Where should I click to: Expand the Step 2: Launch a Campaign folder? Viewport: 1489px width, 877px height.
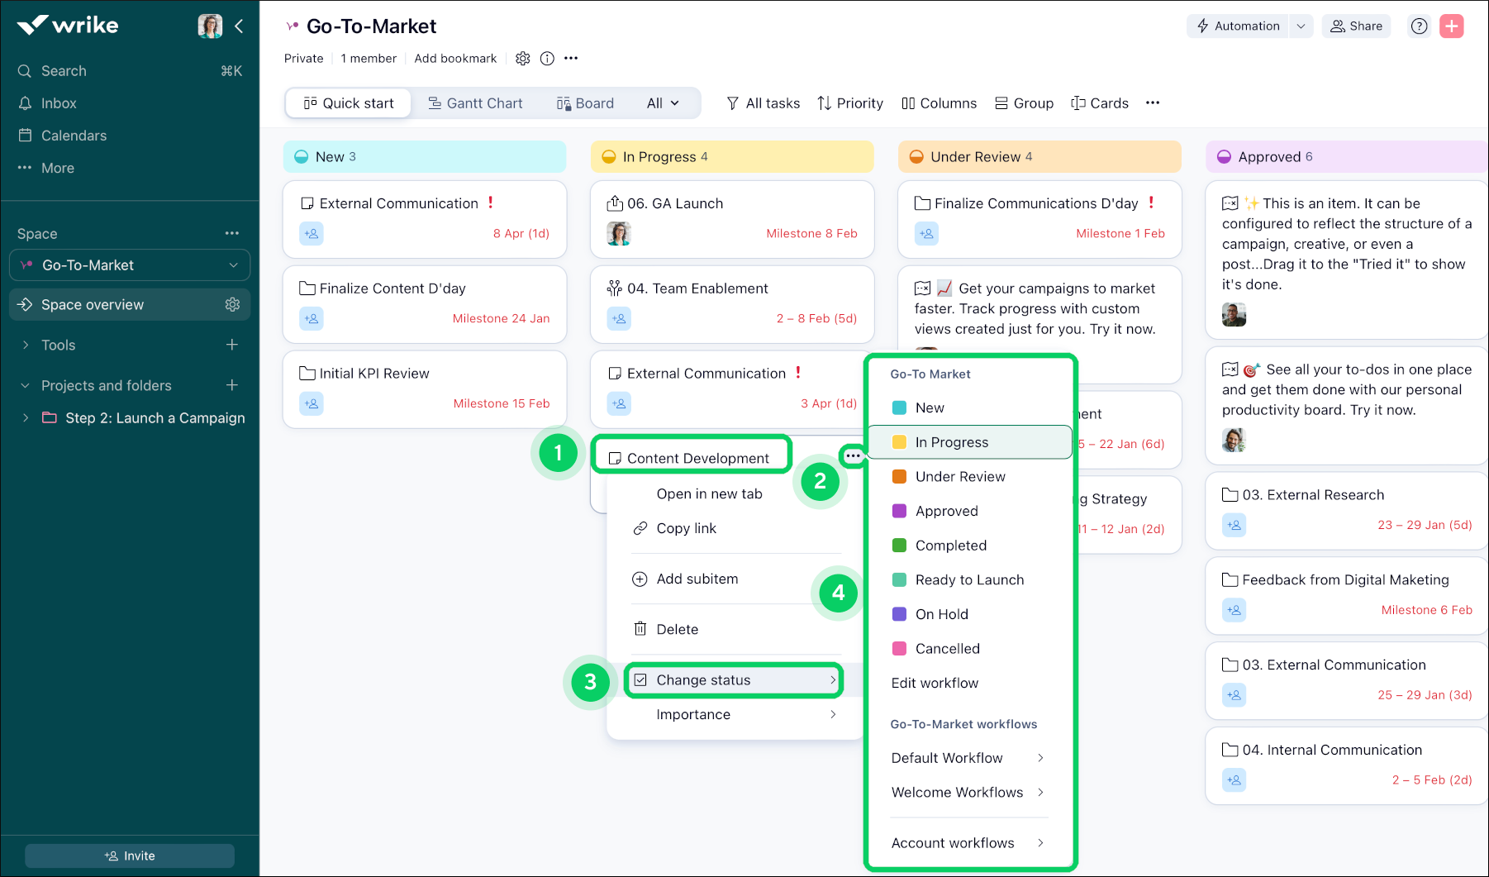click(x=26, y=418)
